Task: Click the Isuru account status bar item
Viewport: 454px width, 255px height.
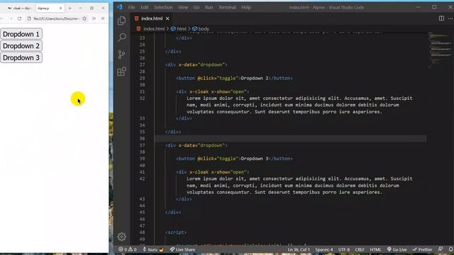Action: pos(153,249)
